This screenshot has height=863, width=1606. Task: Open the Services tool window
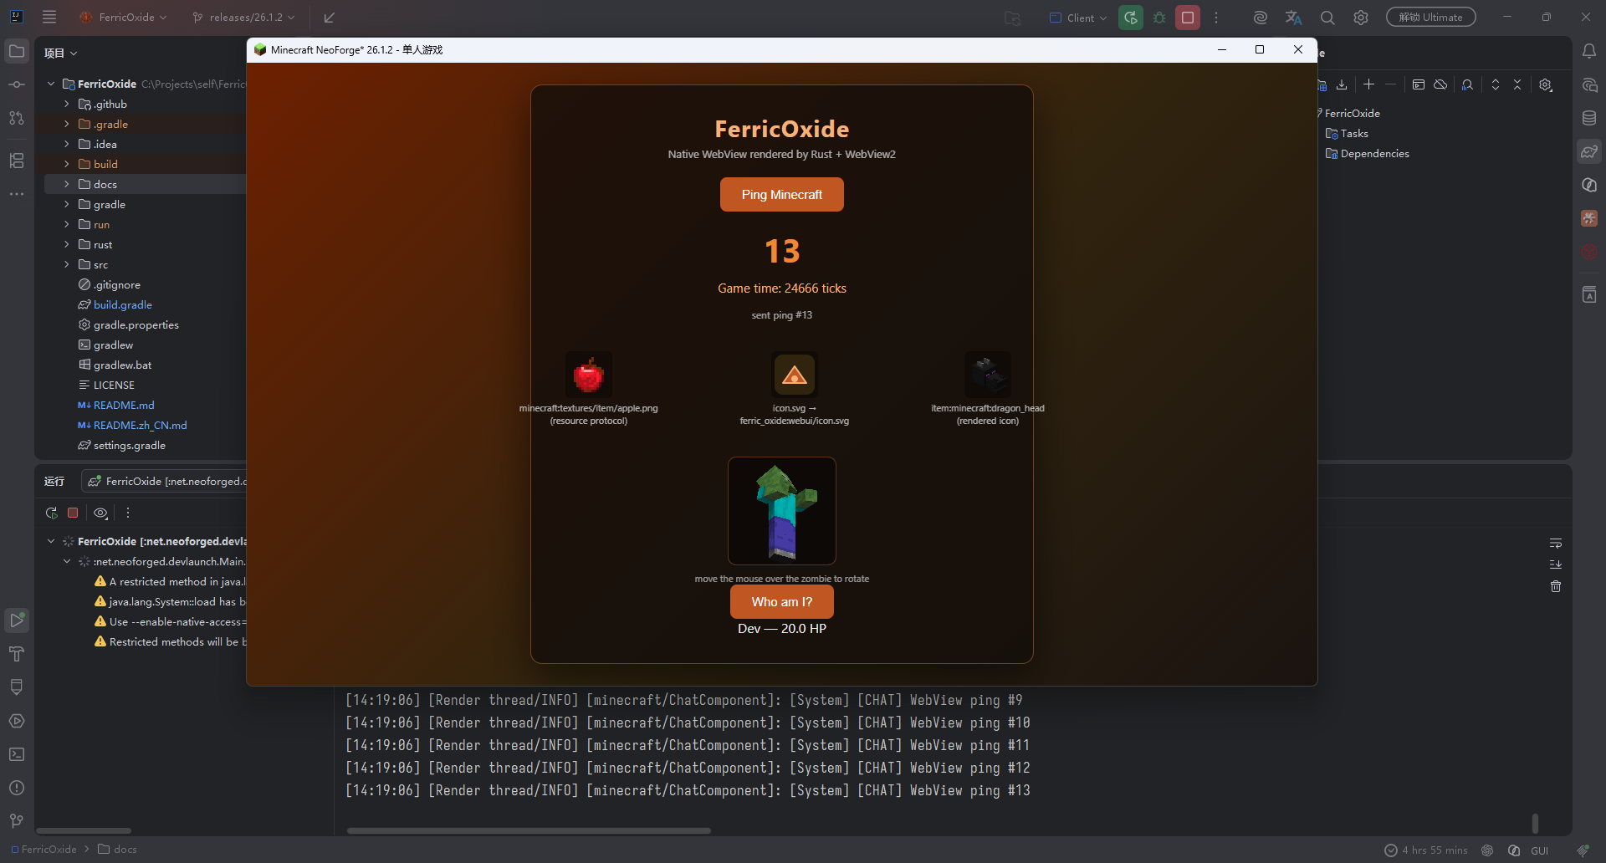(17, 721)
